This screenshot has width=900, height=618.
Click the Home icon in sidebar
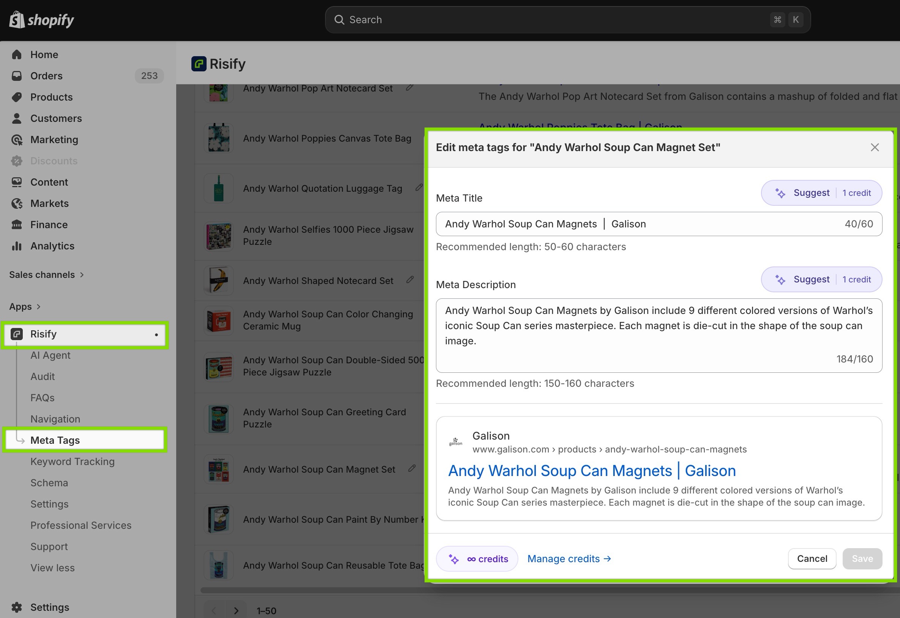point(17,55)
